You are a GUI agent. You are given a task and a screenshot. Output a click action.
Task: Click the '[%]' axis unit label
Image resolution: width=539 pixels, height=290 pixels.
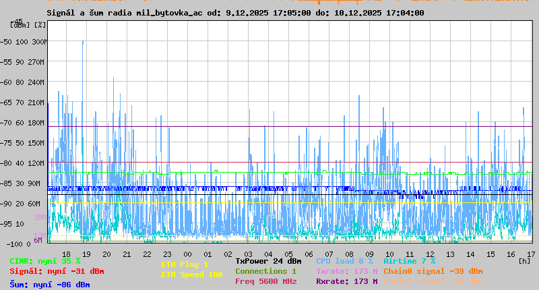pos(40,25)
